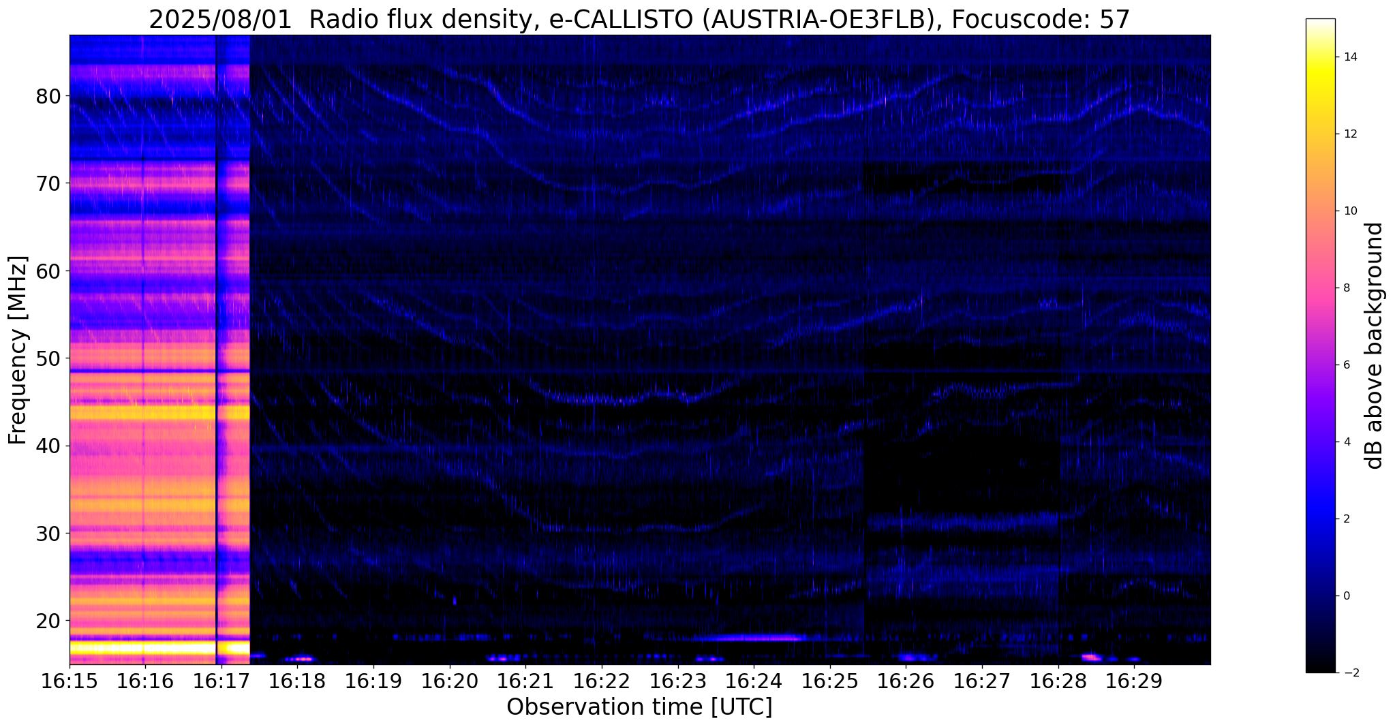Click the 40 MHz frequency tick label
This screenshot has height=727, width=1395.
(x=48, y=446)
